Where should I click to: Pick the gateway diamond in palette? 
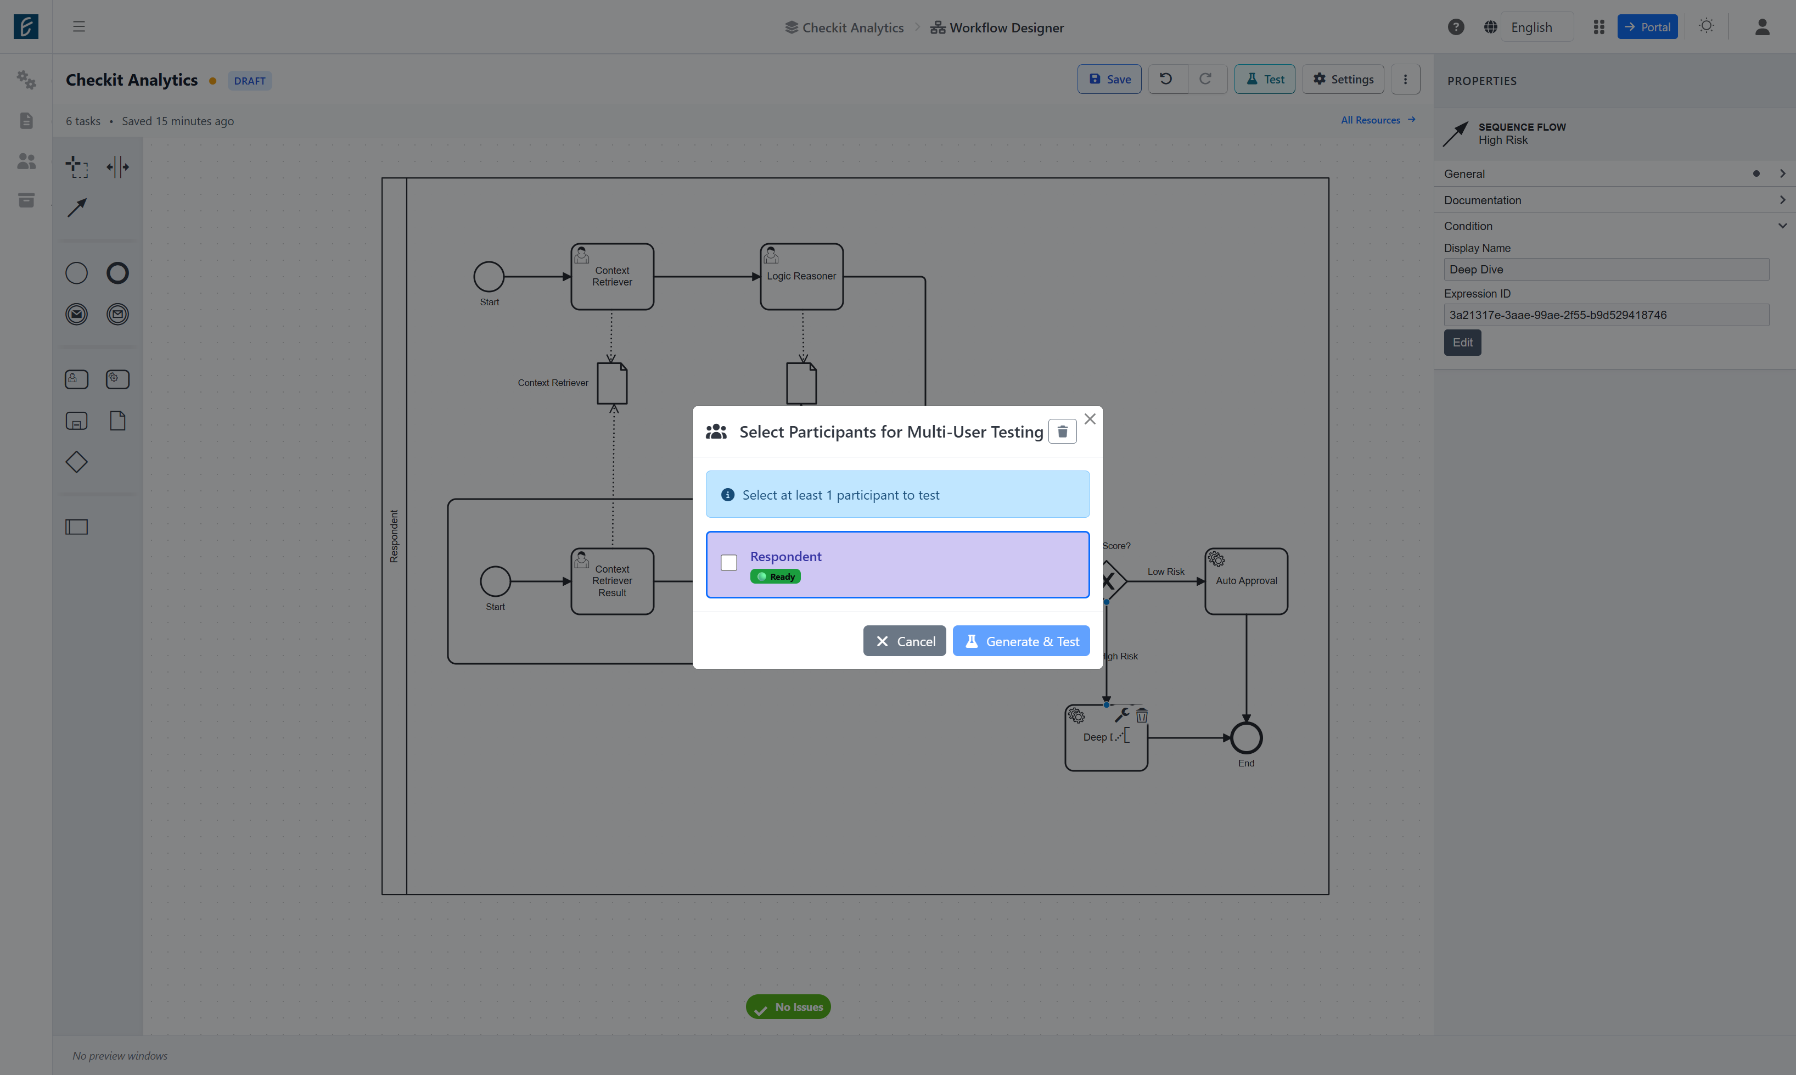point(77,462)
